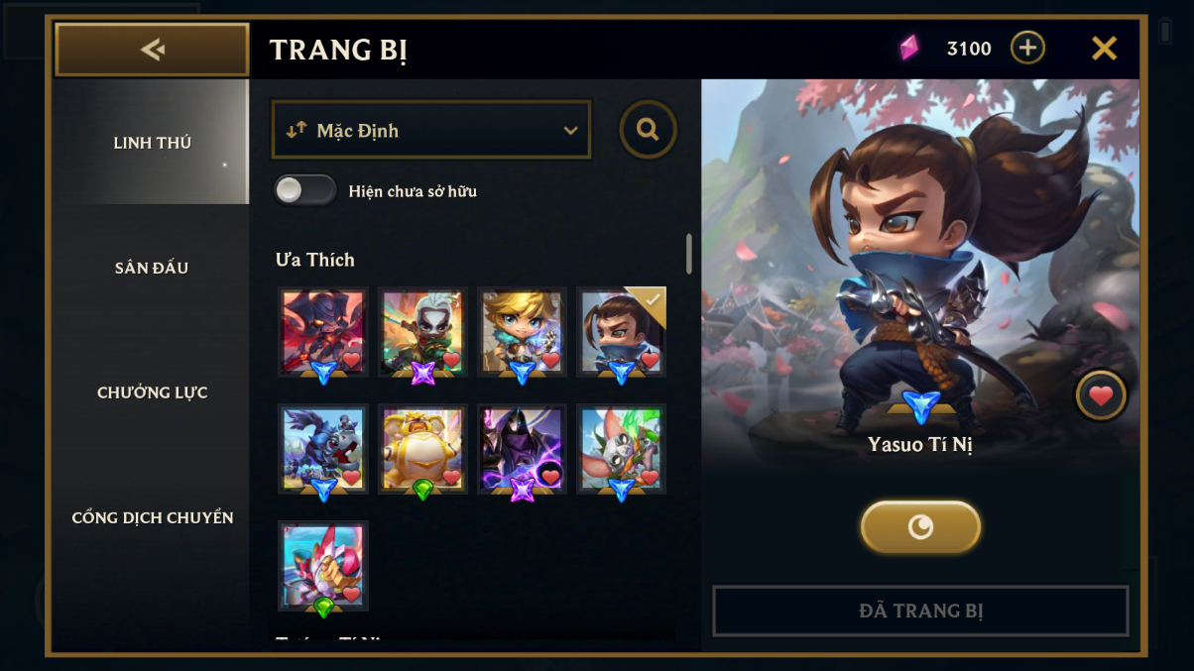Close the Trang Bị panel
Viewport: 1194px width, 671px height.
coord(1104,48)
